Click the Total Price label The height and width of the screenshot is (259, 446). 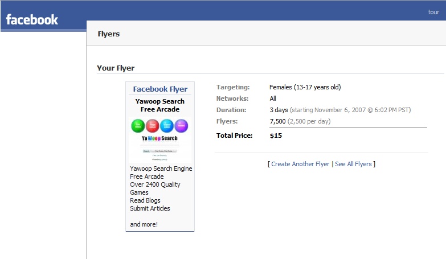[x=234, y=135]
